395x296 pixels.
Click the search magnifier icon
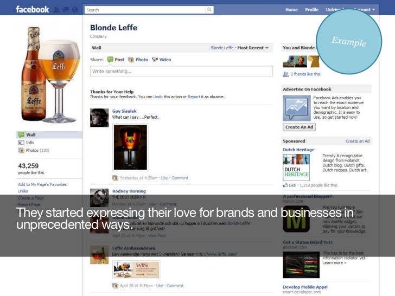209,10
